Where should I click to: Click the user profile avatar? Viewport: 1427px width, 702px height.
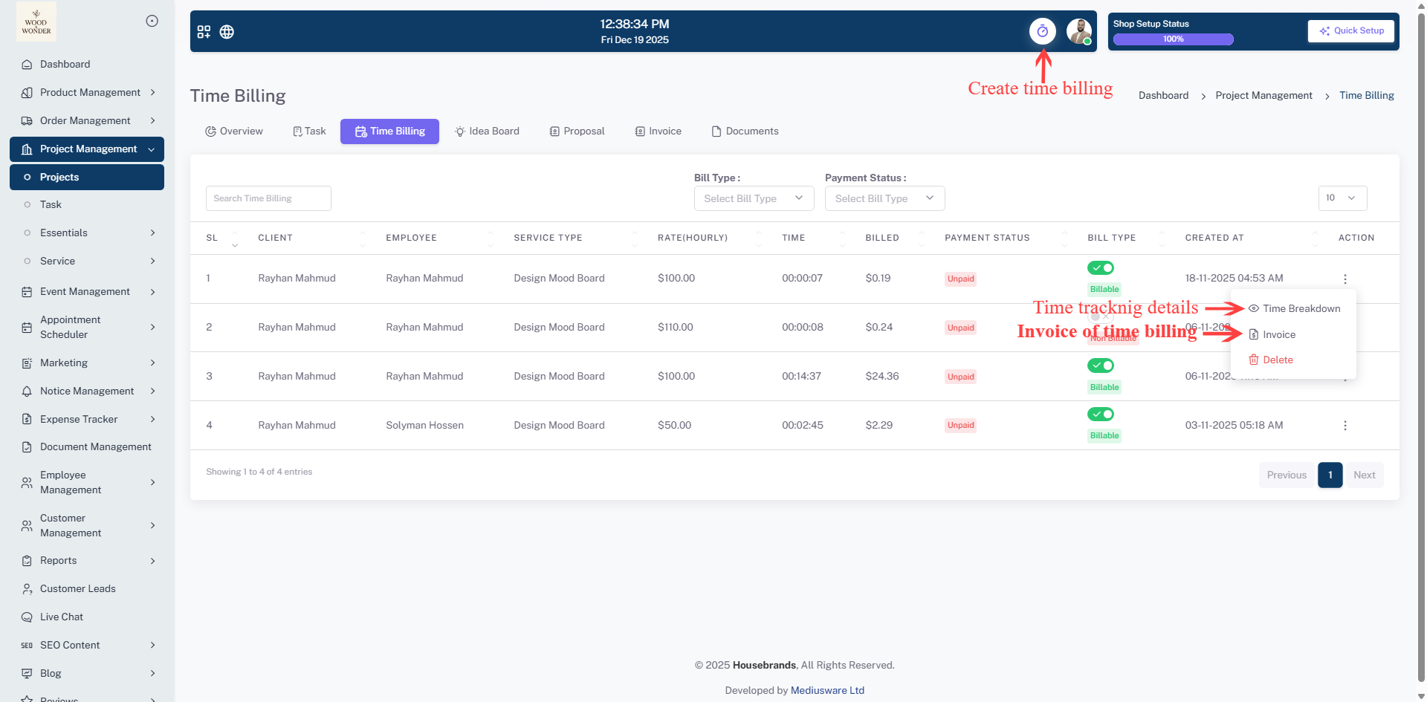coord(1078,31)
